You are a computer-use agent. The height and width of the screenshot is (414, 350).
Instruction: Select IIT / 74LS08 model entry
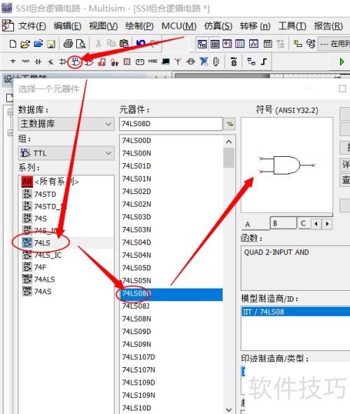click(295, 312)
